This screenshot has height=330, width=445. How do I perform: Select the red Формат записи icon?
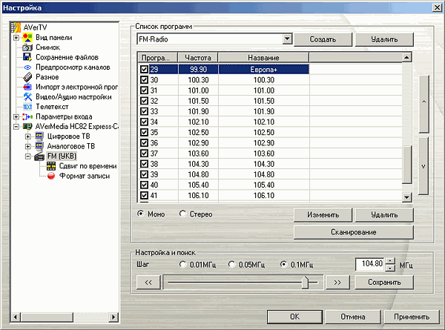pyautogui.click(x=51, y=176)
